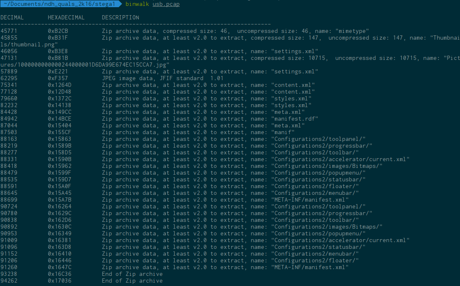Click the hex offset 0x17036

(59, 281)
